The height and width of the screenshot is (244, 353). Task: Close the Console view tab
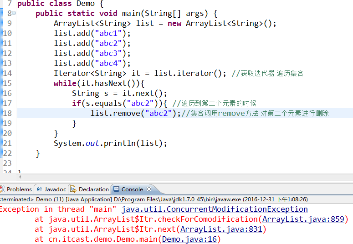[x=149, y=189]
